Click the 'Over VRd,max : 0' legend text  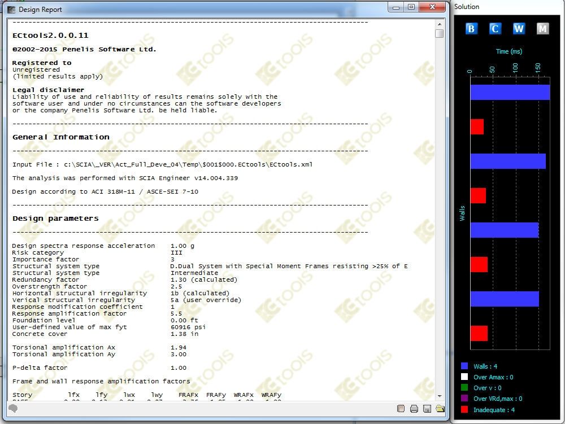tap(498, 399)
